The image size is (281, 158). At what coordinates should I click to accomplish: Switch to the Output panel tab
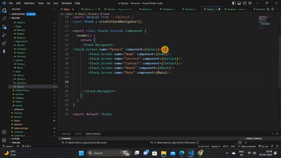[x=78, y=134]
